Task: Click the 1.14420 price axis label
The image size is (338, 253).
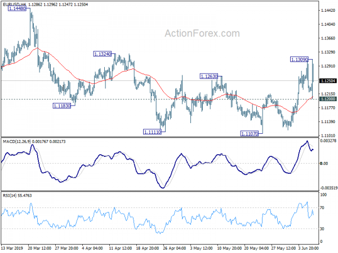Action: pos(327,11)
